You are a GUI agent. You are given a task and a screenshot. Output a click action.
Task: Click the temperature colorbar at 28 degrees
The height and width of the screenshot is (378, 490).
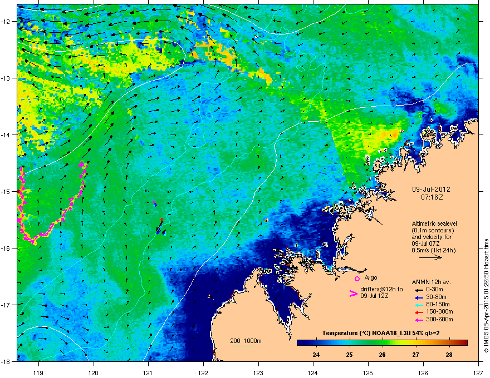(x=449, y=343)
